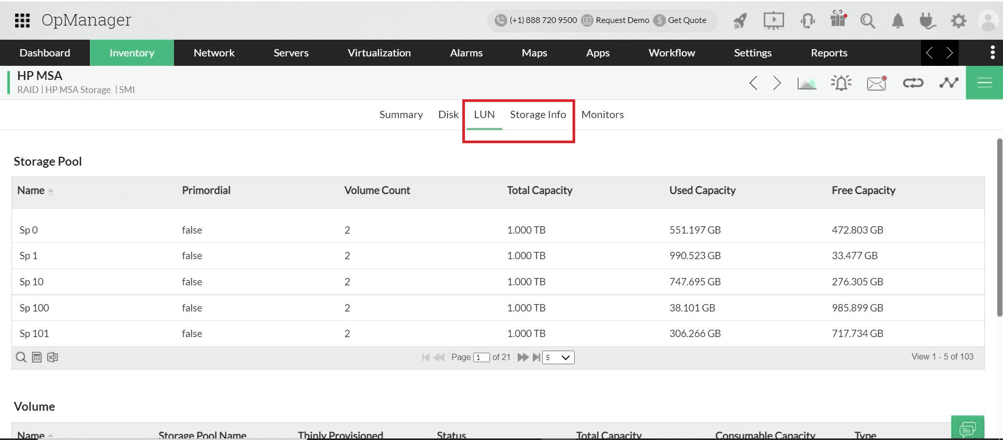Click the page number input field
The image size is (1003, 440).
pyautogui.click(x=481, y=357)
